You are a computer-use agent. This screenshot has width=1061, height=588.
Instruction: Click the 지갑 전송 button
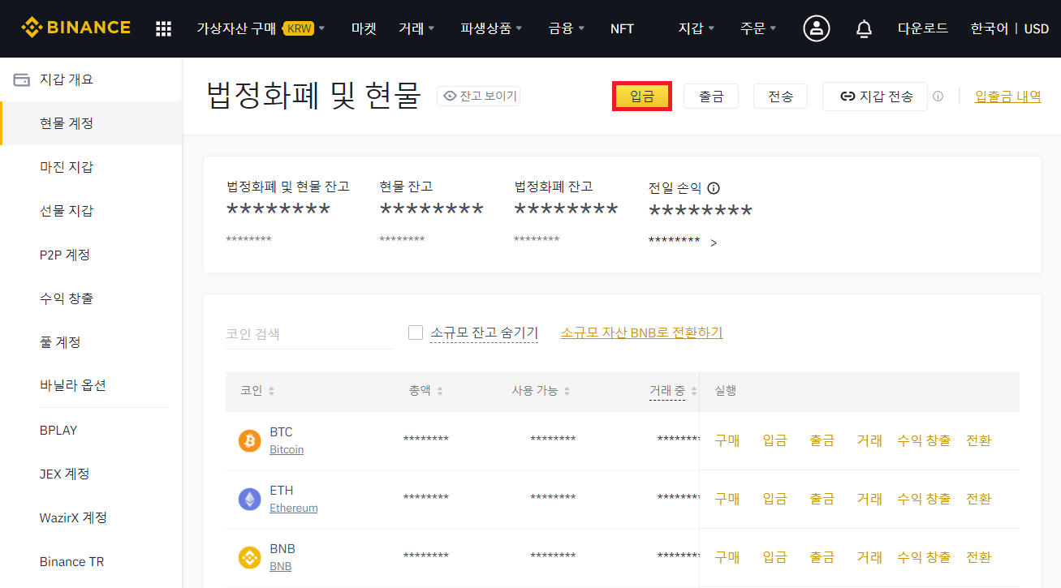click(875, 97)
